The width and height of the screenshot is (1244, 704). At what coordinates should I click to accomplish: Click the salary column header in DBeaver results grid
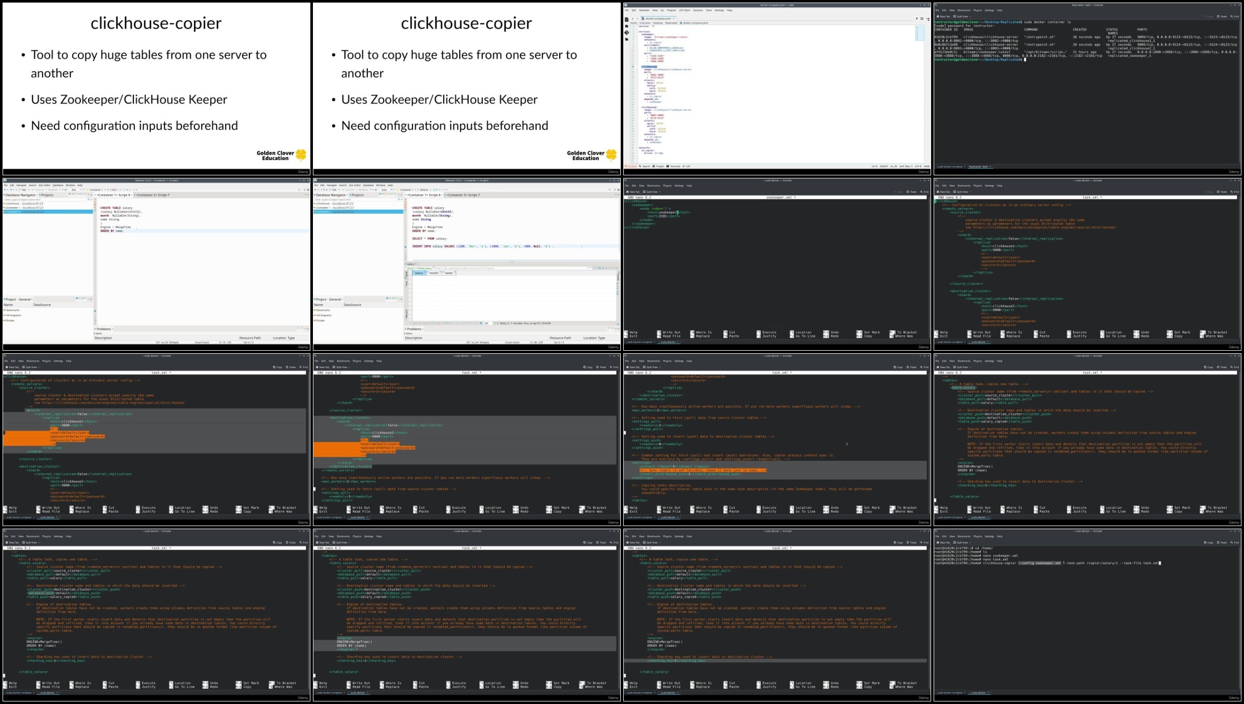pyautogui.click(x=419, y=273)
